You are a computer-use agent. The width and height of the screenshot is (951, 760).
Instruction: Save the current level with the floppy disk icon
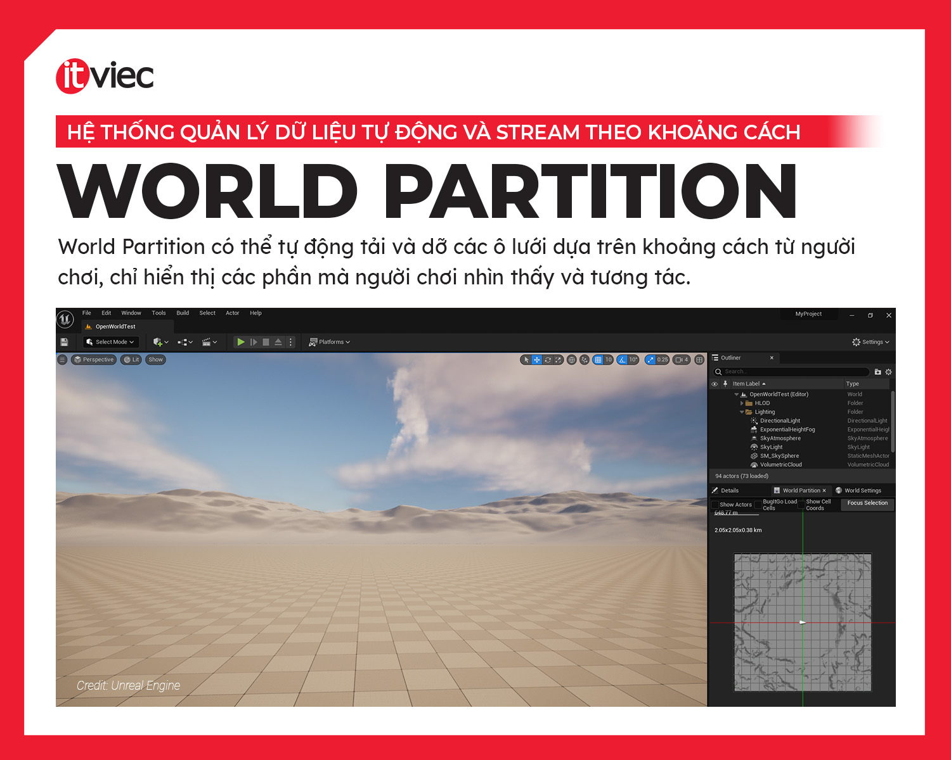64,342
